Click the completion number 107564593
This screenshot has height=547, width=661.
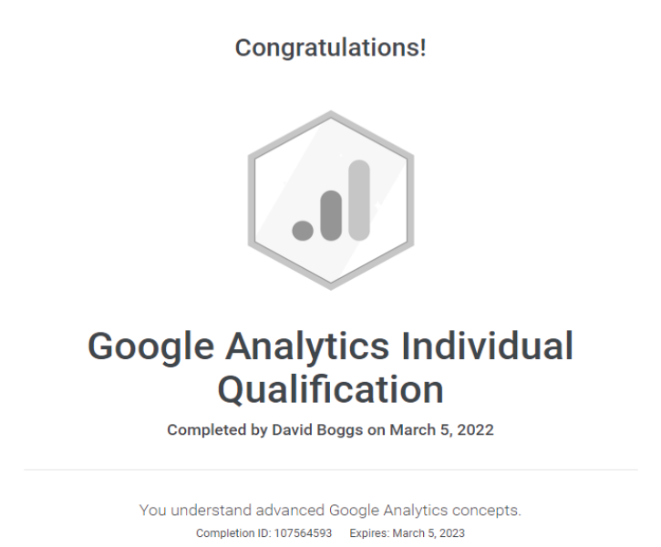[x=303, y=533]
